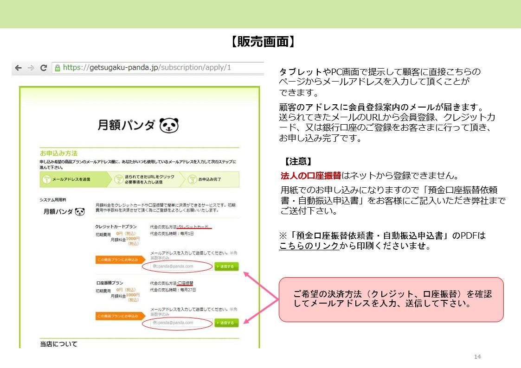The image size is (521, 368).
Task: Reload the page with the refresh icon
Action: click(44, 68)
